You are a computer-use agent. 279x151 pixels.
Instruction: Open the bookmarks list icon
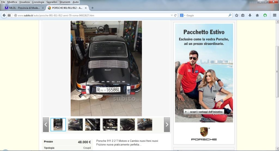243,15
